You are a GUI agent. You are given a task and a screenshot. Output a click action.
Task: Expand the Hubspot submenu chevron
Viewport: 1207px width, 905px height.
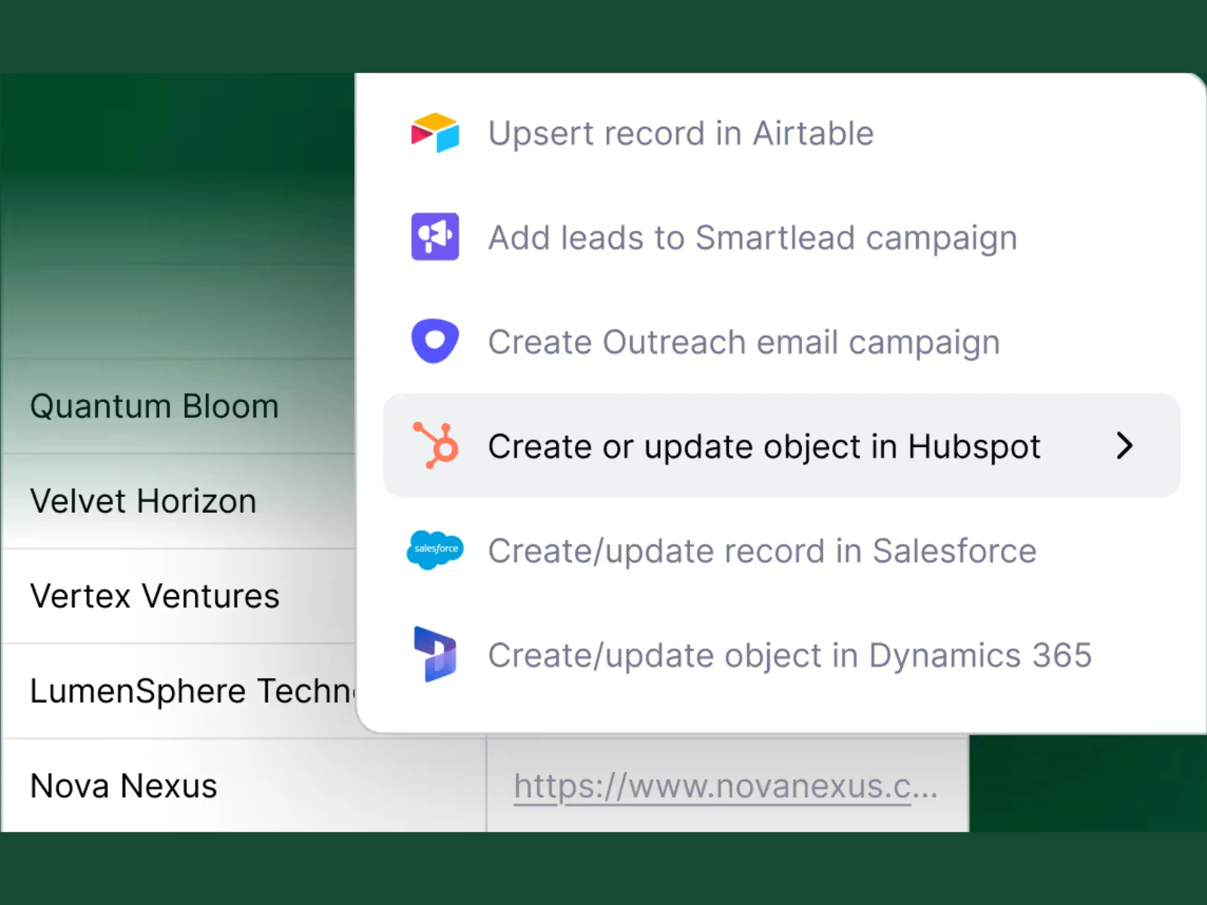coord(1125,446)
